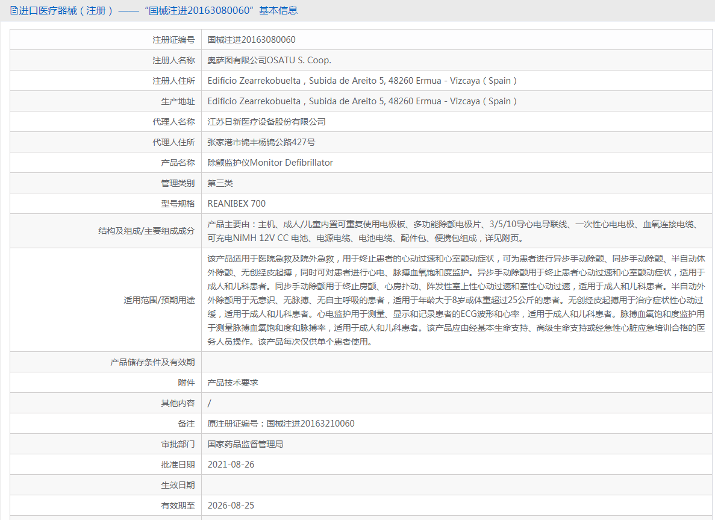Click the approval date 2021-08-26
The image size is (715, 520).
[x=231, y=465]
